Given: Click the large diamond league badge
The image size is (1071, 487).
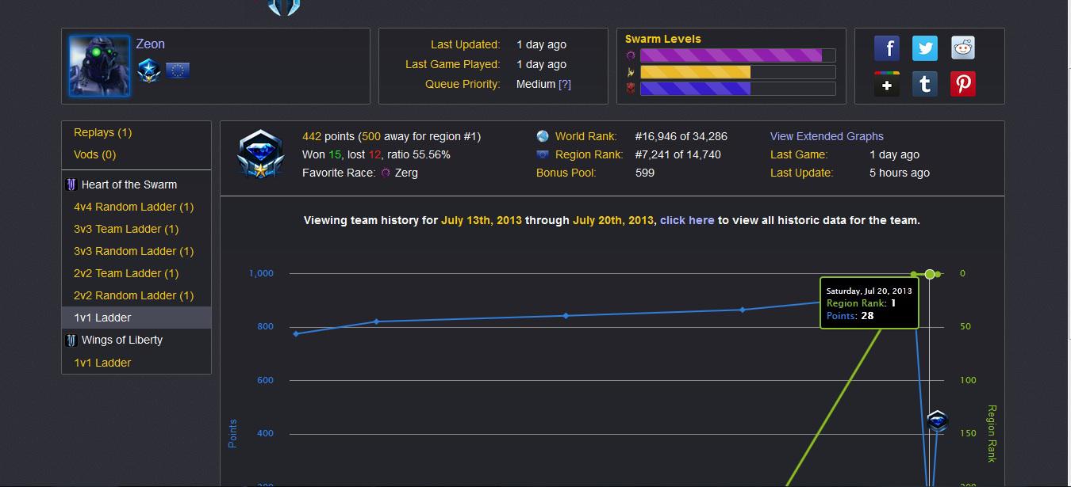Looking at the screenshot, I should coord(260,154).
